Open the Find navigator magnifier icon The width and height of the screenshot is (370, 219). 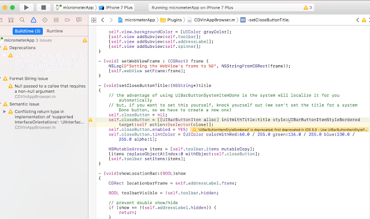22,20
